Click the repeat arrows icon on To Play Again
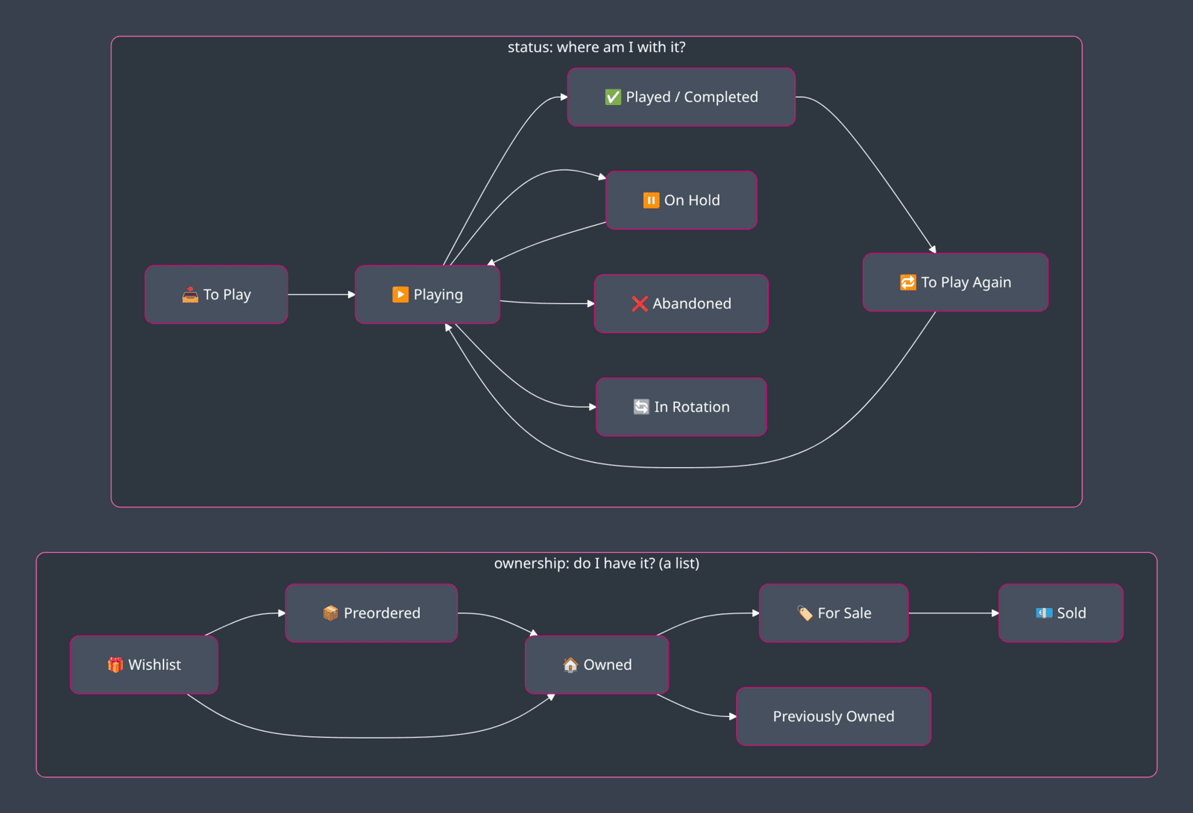Viewport: 1193px width, 813px height. [x=907, y=282]
